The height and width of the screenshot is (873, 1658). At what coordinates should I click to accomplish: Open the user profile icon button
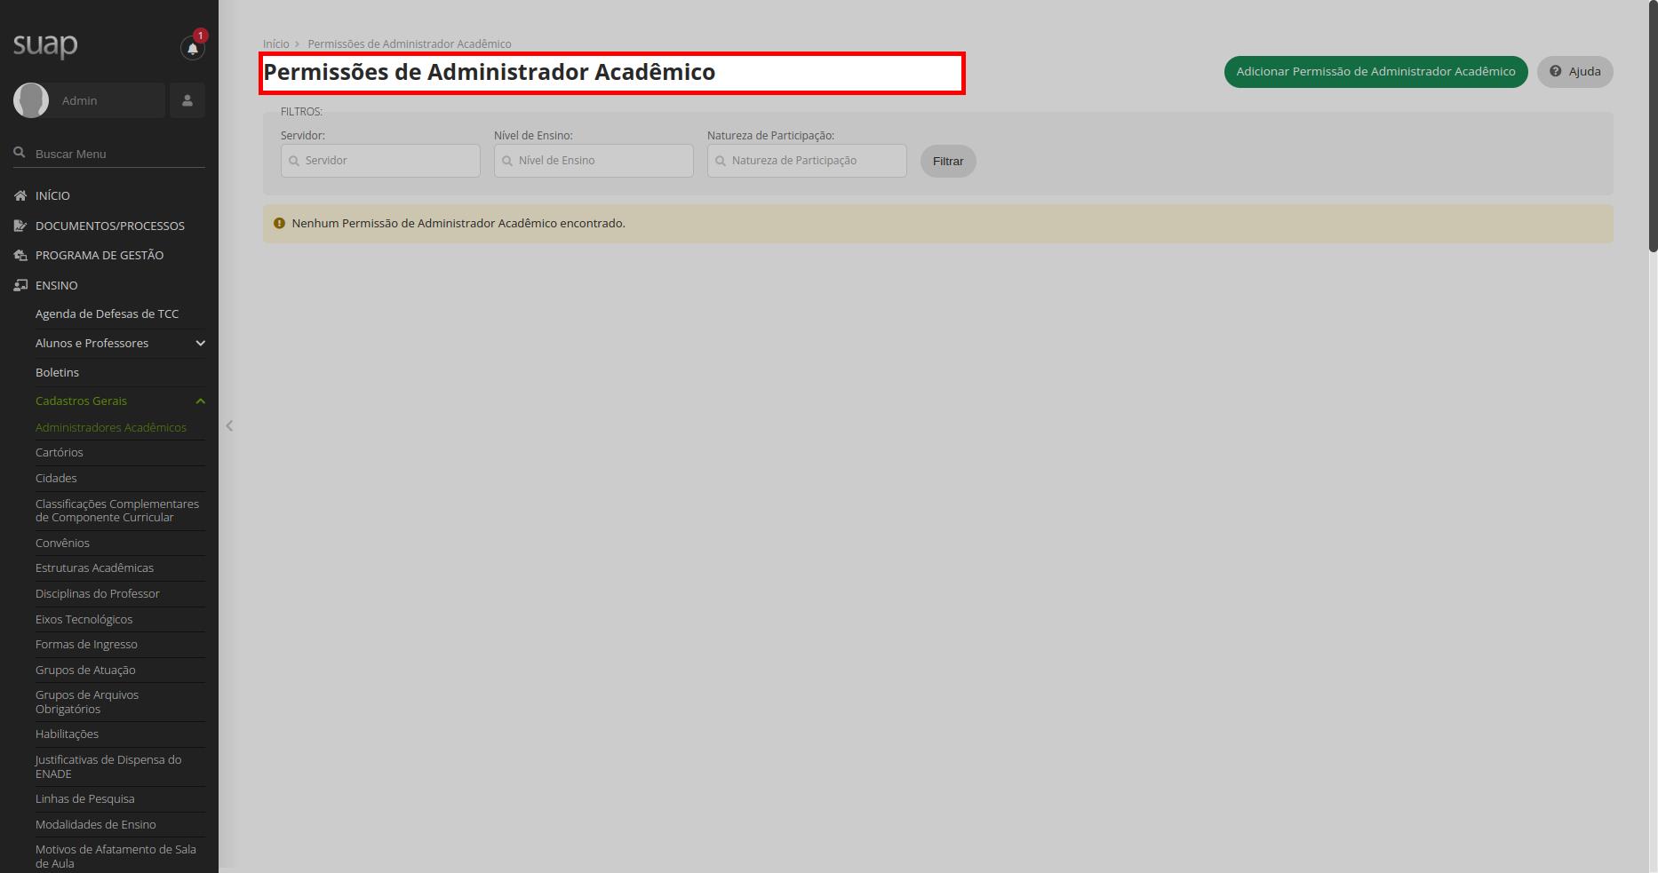pyautogui.click(x=187, y=100)
